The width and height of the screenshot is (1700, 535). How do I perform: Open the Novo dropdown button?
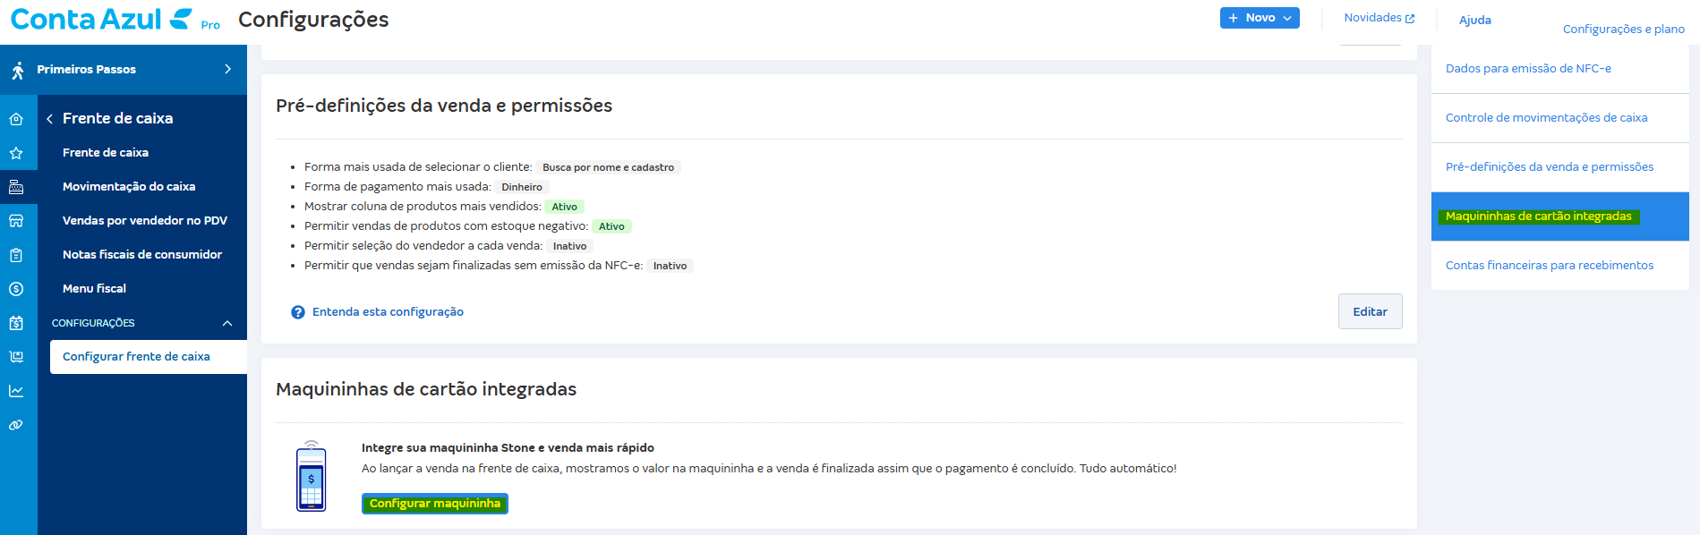click(x=1260, y=18)
